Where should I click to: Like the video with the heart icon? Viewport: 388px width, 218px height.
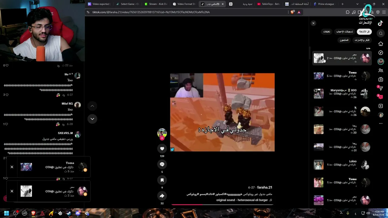162,148
